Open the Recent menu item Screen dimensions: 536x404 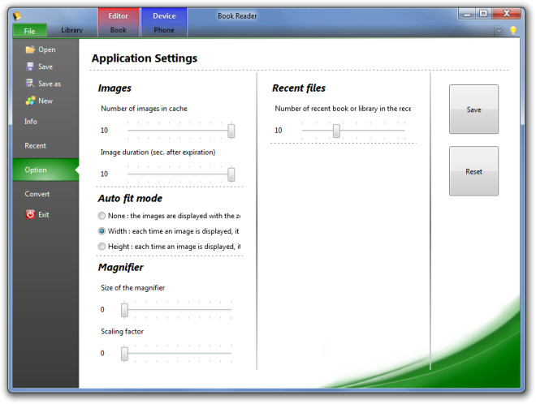[35, 146]
